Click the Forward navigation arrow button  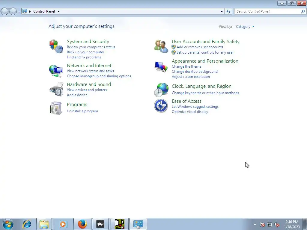tap(13, 11)
